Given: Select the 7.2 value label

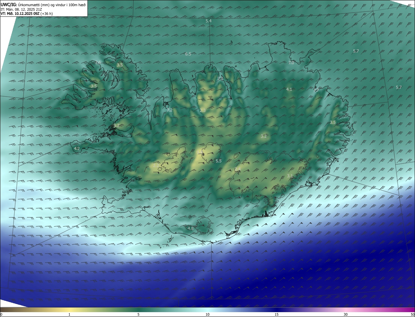Looking at the screenshot, I should click(170, 110).
